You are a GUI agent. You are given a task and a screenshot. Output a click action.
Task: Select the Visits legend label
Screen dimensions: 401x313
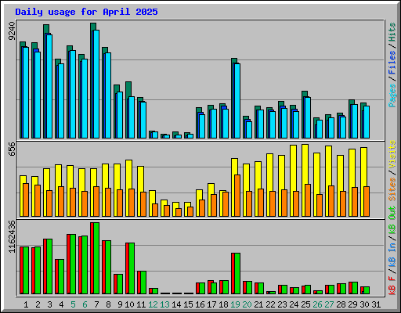(392, 154)
